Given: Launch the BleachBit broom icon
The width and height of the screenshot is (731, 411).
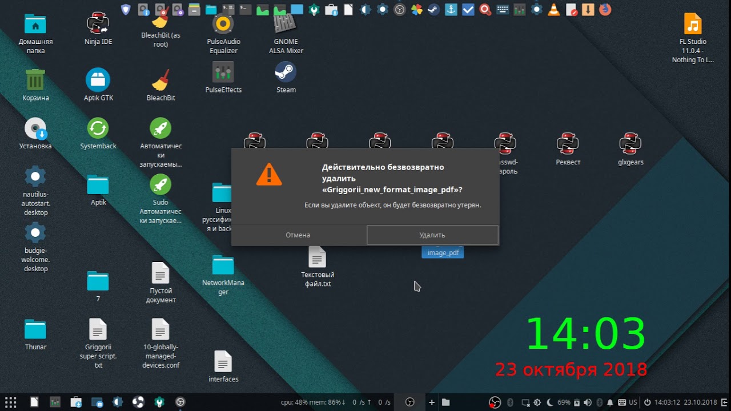Looking at the screenshot, I should (x=161, y=79).
